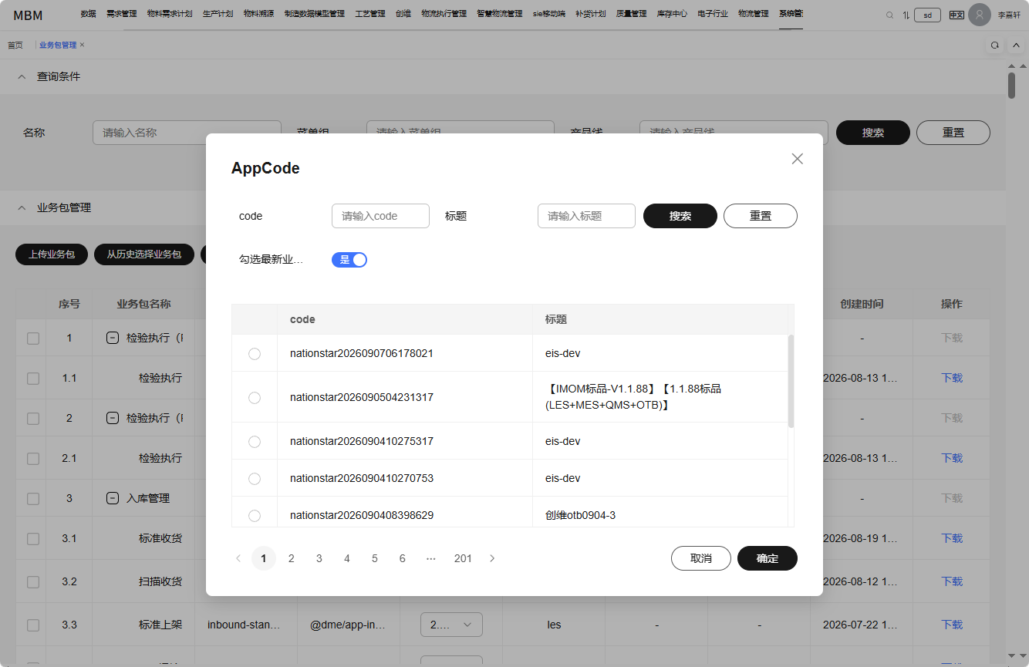Collapse the 查询条件 section
The width and height of the screenshot is (1029, 667).
(22, 77)
